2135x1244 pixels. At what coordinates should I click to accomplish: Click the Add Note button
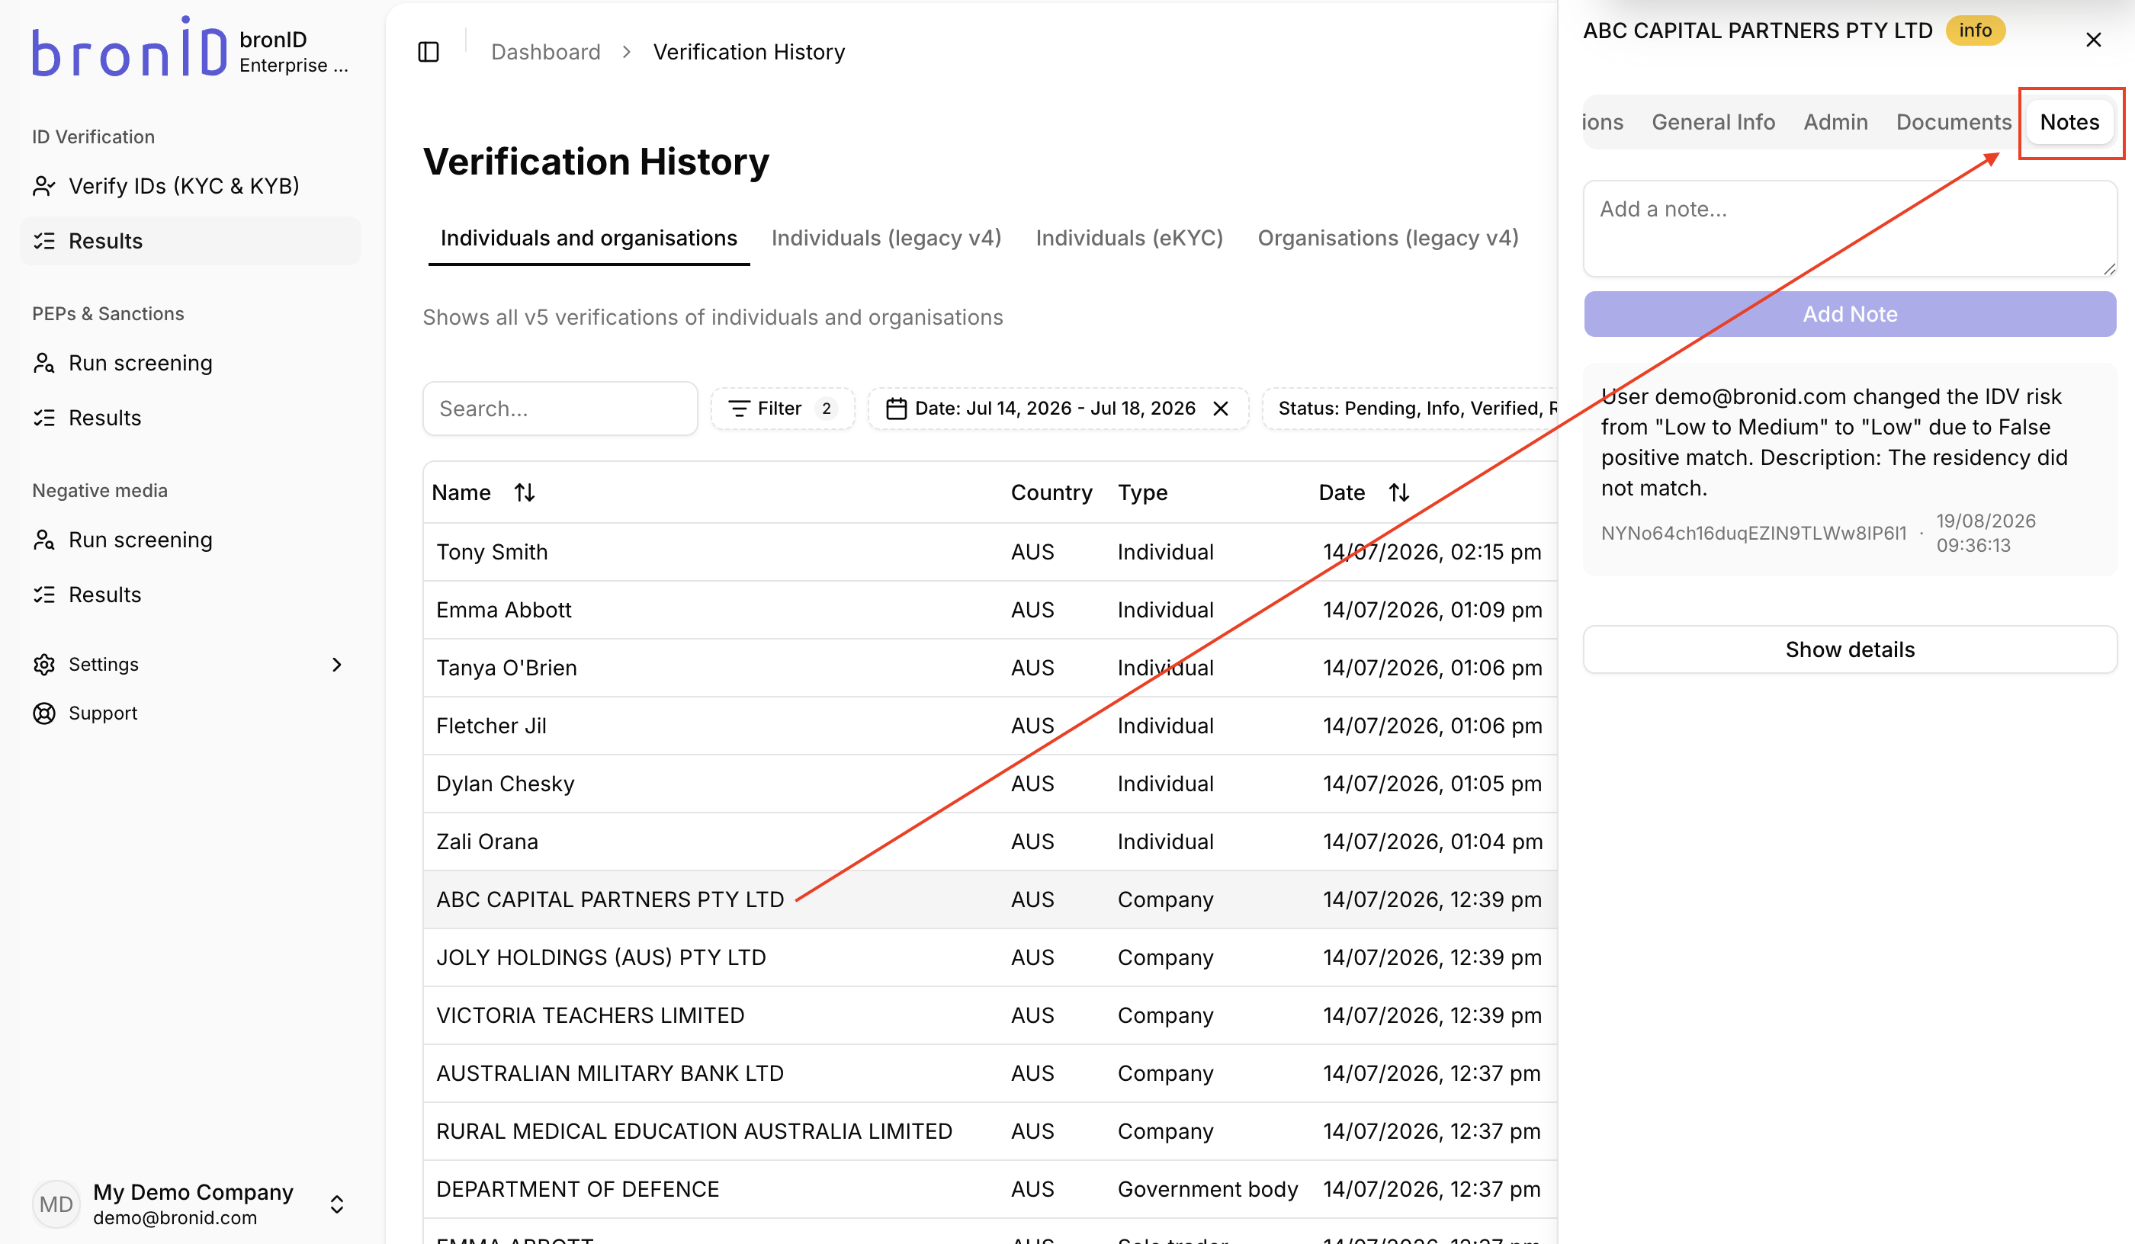pyautogui.click(x=1850, y=314)
